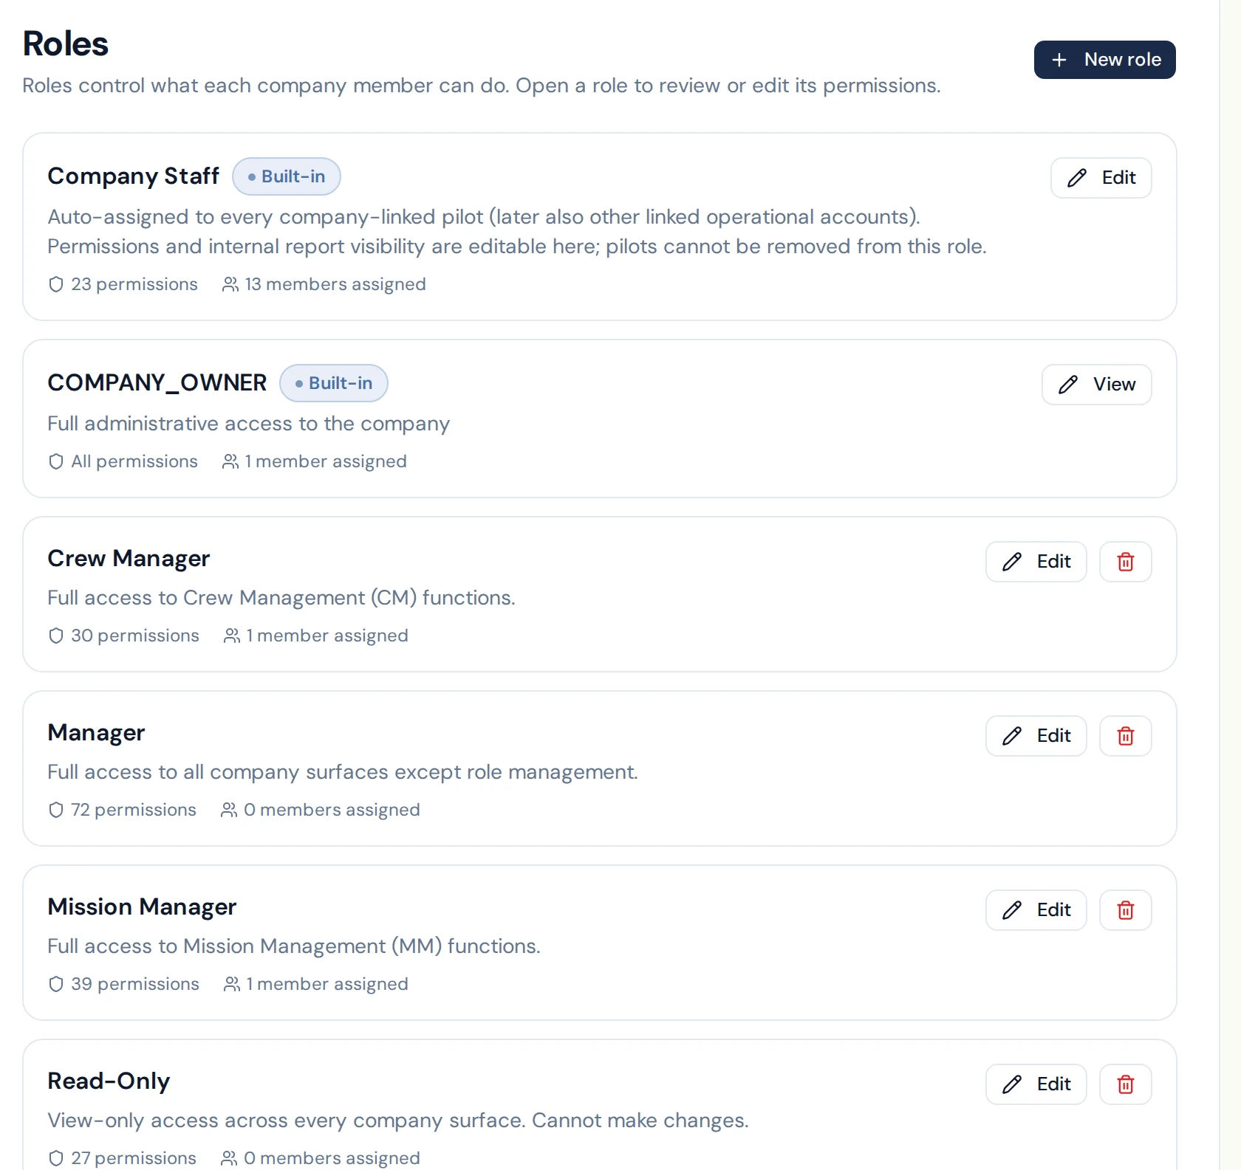Delete the Mission Manager role

(1125, 910)
